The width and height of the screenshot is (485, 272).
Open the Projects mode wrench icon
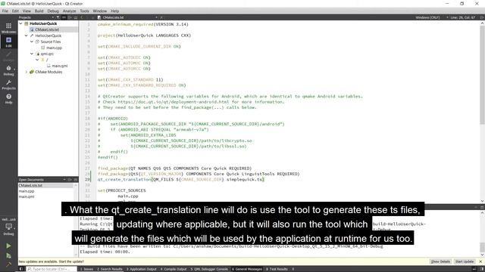pyautogui.click(x=8, y=85)
